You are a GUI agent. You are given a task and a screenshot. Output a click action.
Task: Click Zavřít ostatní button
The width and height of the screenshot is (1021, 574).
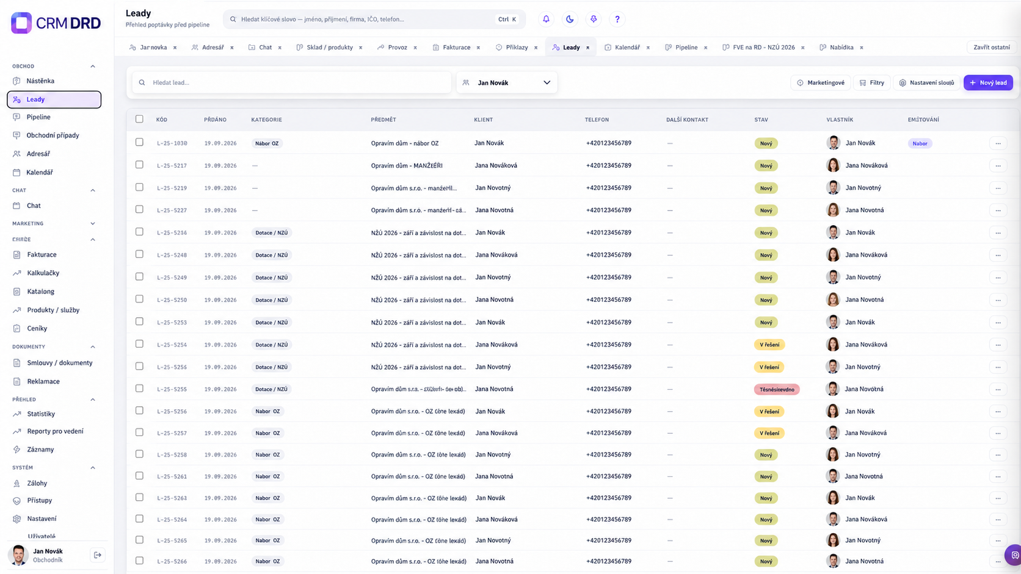point(991,47)
